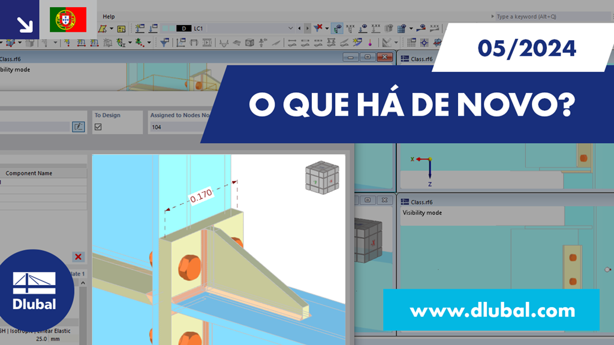Click x.xx values on surface icon at row end
This screenshot has height=345, width=614.
[x=434, y=28]
